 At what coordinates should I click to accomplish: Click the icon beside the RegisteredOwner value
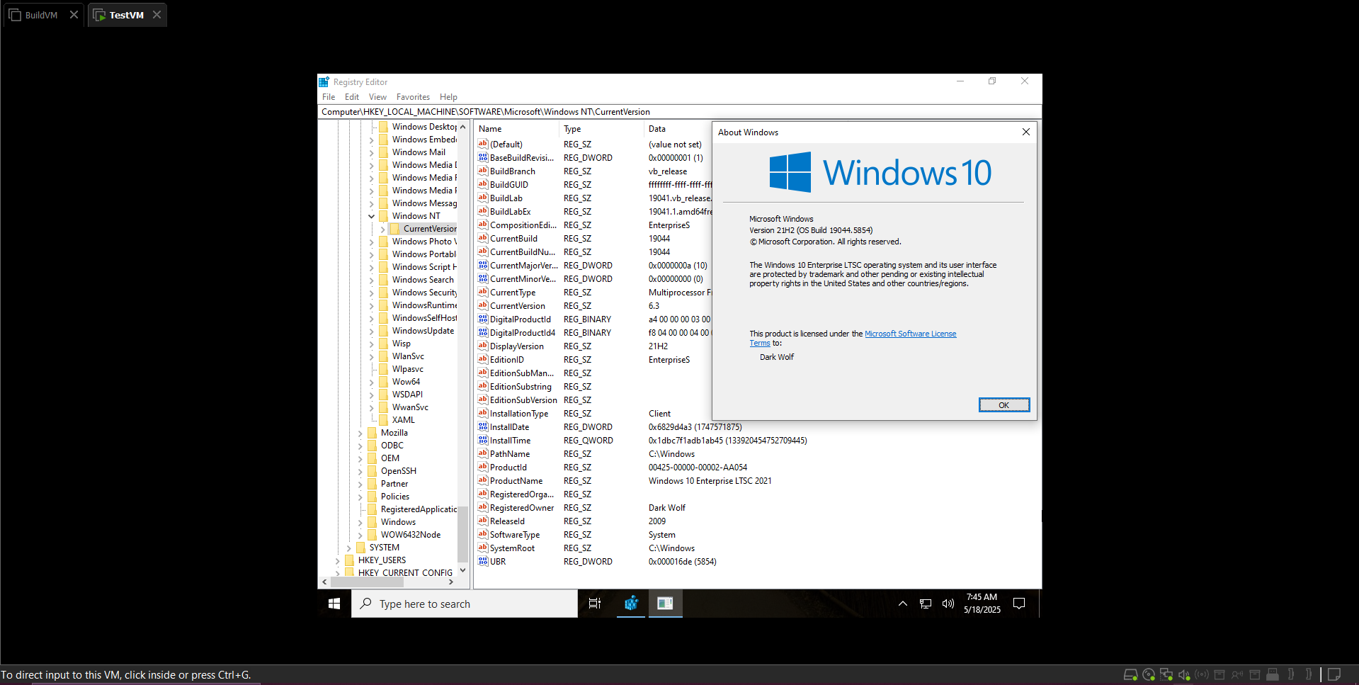tap(483, 507)
